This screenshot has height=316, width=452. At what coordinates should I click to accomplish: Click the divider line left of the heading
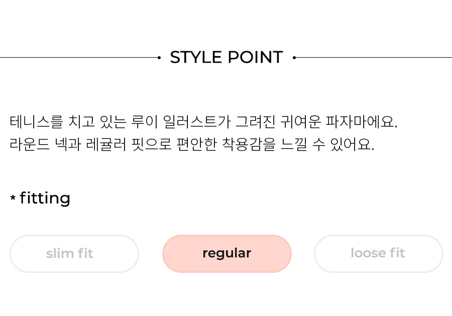click(79, 58)
